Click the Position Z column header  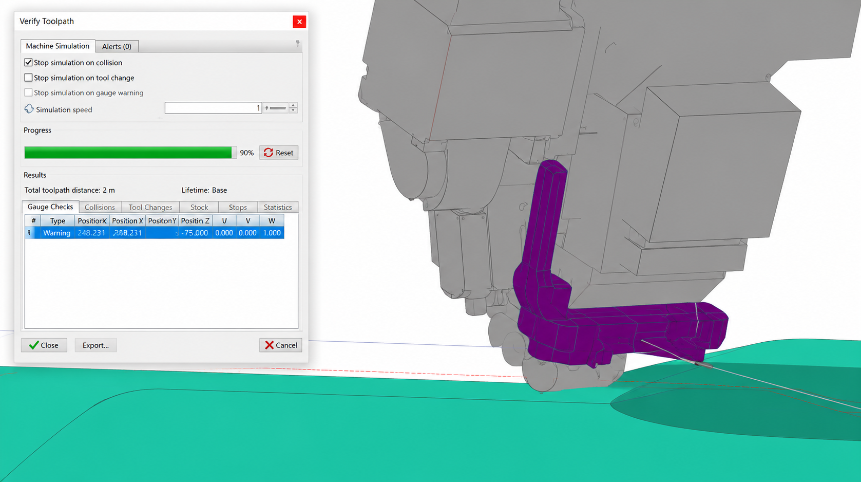click(195, 220)
